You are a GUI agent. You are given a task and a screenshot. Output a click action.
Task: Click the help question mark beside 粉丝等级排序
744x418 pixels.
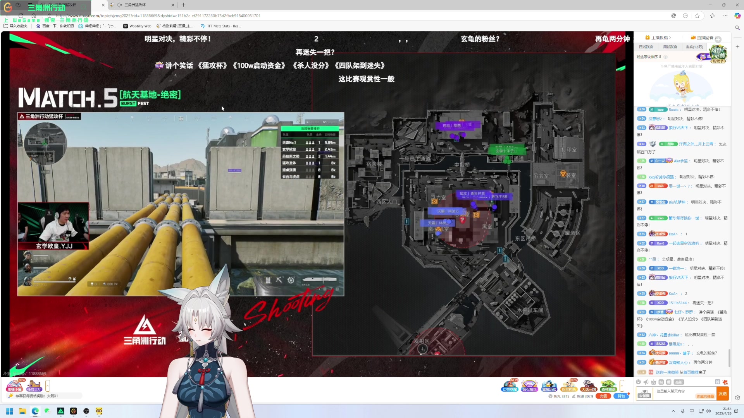(x=665, y=57)
